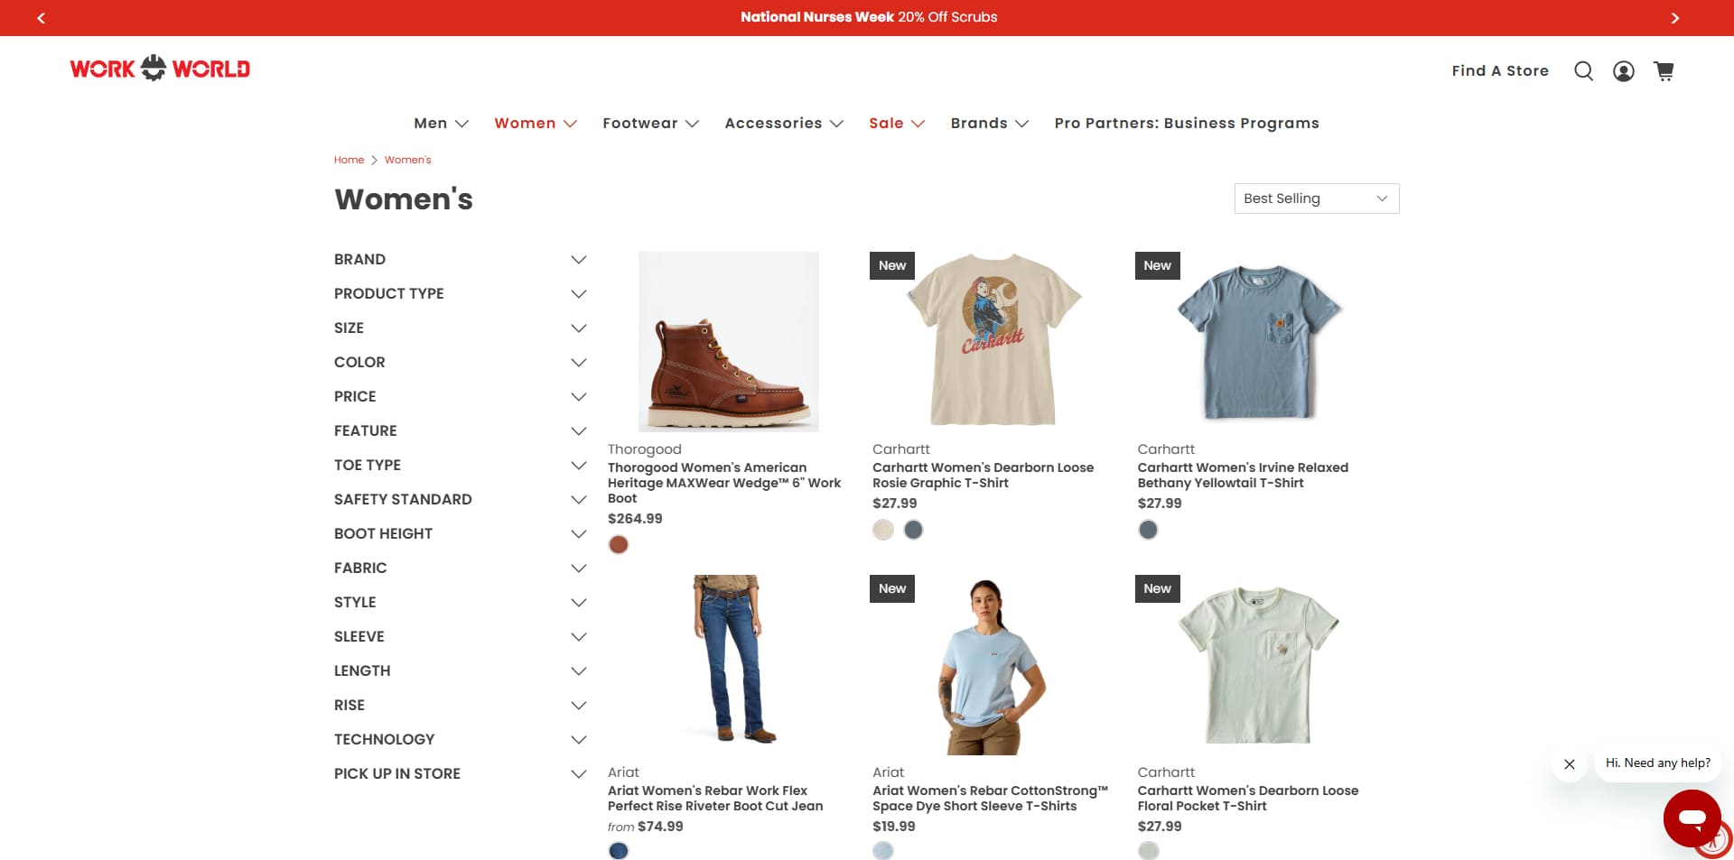Screen dimensions: 1734x860
Task: Expand the SLEEVE filter
Action: [x=461, y=637]
